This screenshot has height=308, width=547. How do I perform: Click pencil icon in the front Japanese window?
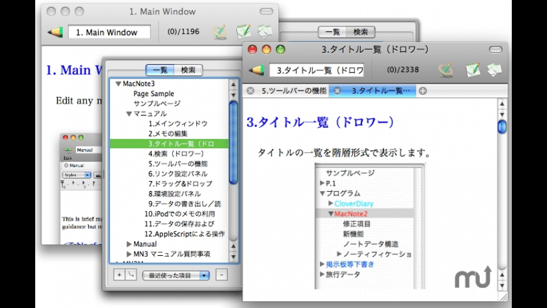tap(257, 70)
